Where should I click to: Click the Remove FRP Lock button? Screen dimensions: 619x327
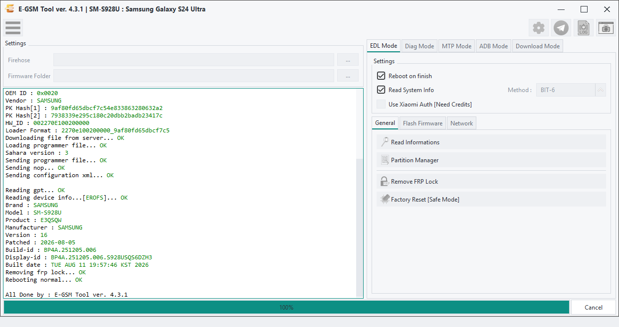491,181
